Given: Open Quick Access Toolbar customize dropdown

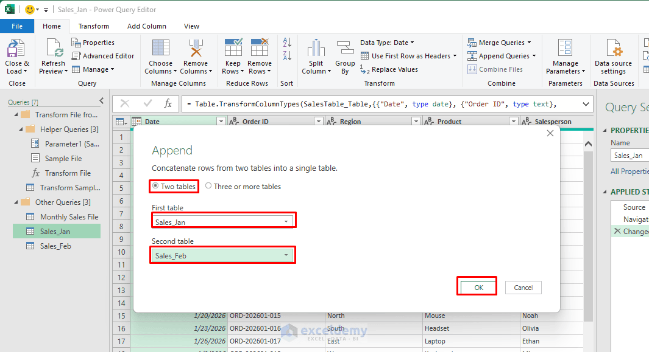Looking at the screenshot, I should point(46,10).
